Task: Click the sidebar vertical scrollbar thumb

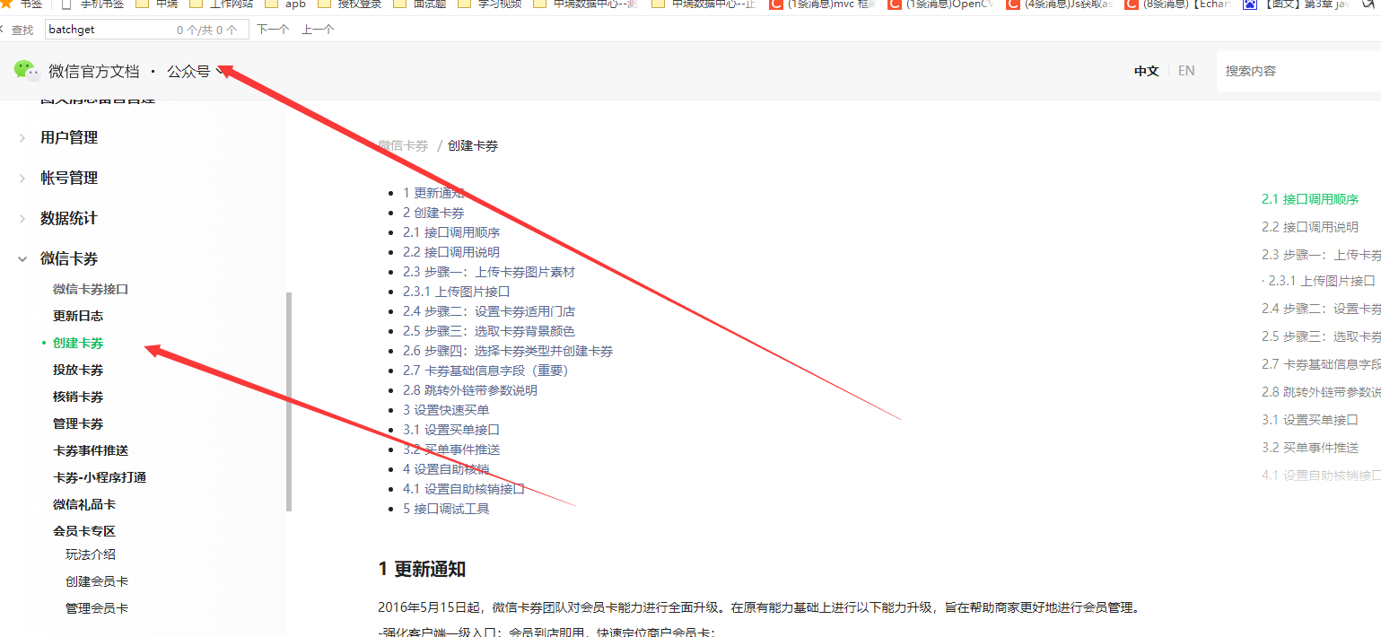Action: [289, 402]
